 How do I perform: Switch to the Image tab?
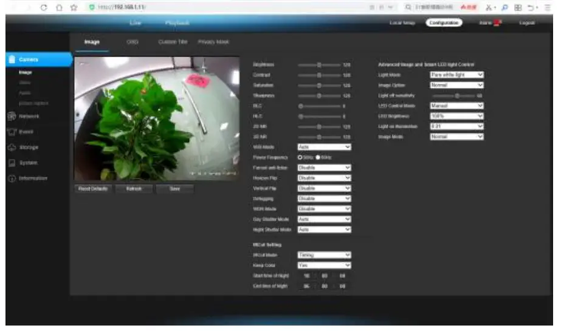click(92, 42)
